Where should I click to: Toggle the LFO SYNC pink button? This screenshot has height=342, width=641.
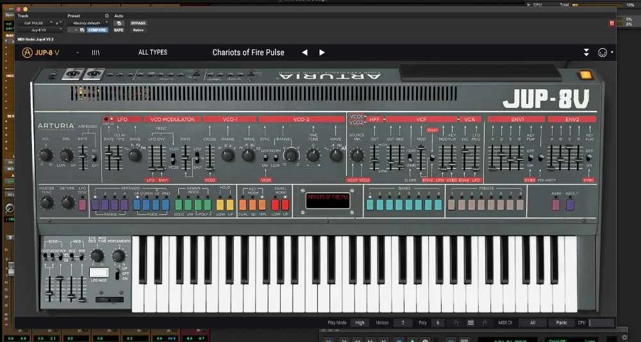pyautogui.click(x=83, y=205)
